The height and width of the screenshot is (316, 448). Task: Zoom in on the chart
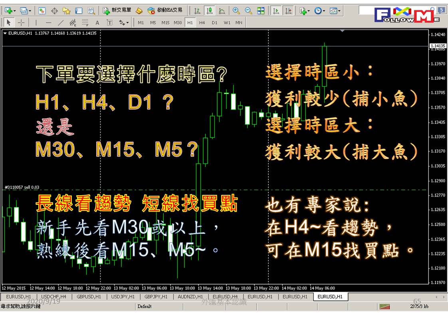point(236,10)
